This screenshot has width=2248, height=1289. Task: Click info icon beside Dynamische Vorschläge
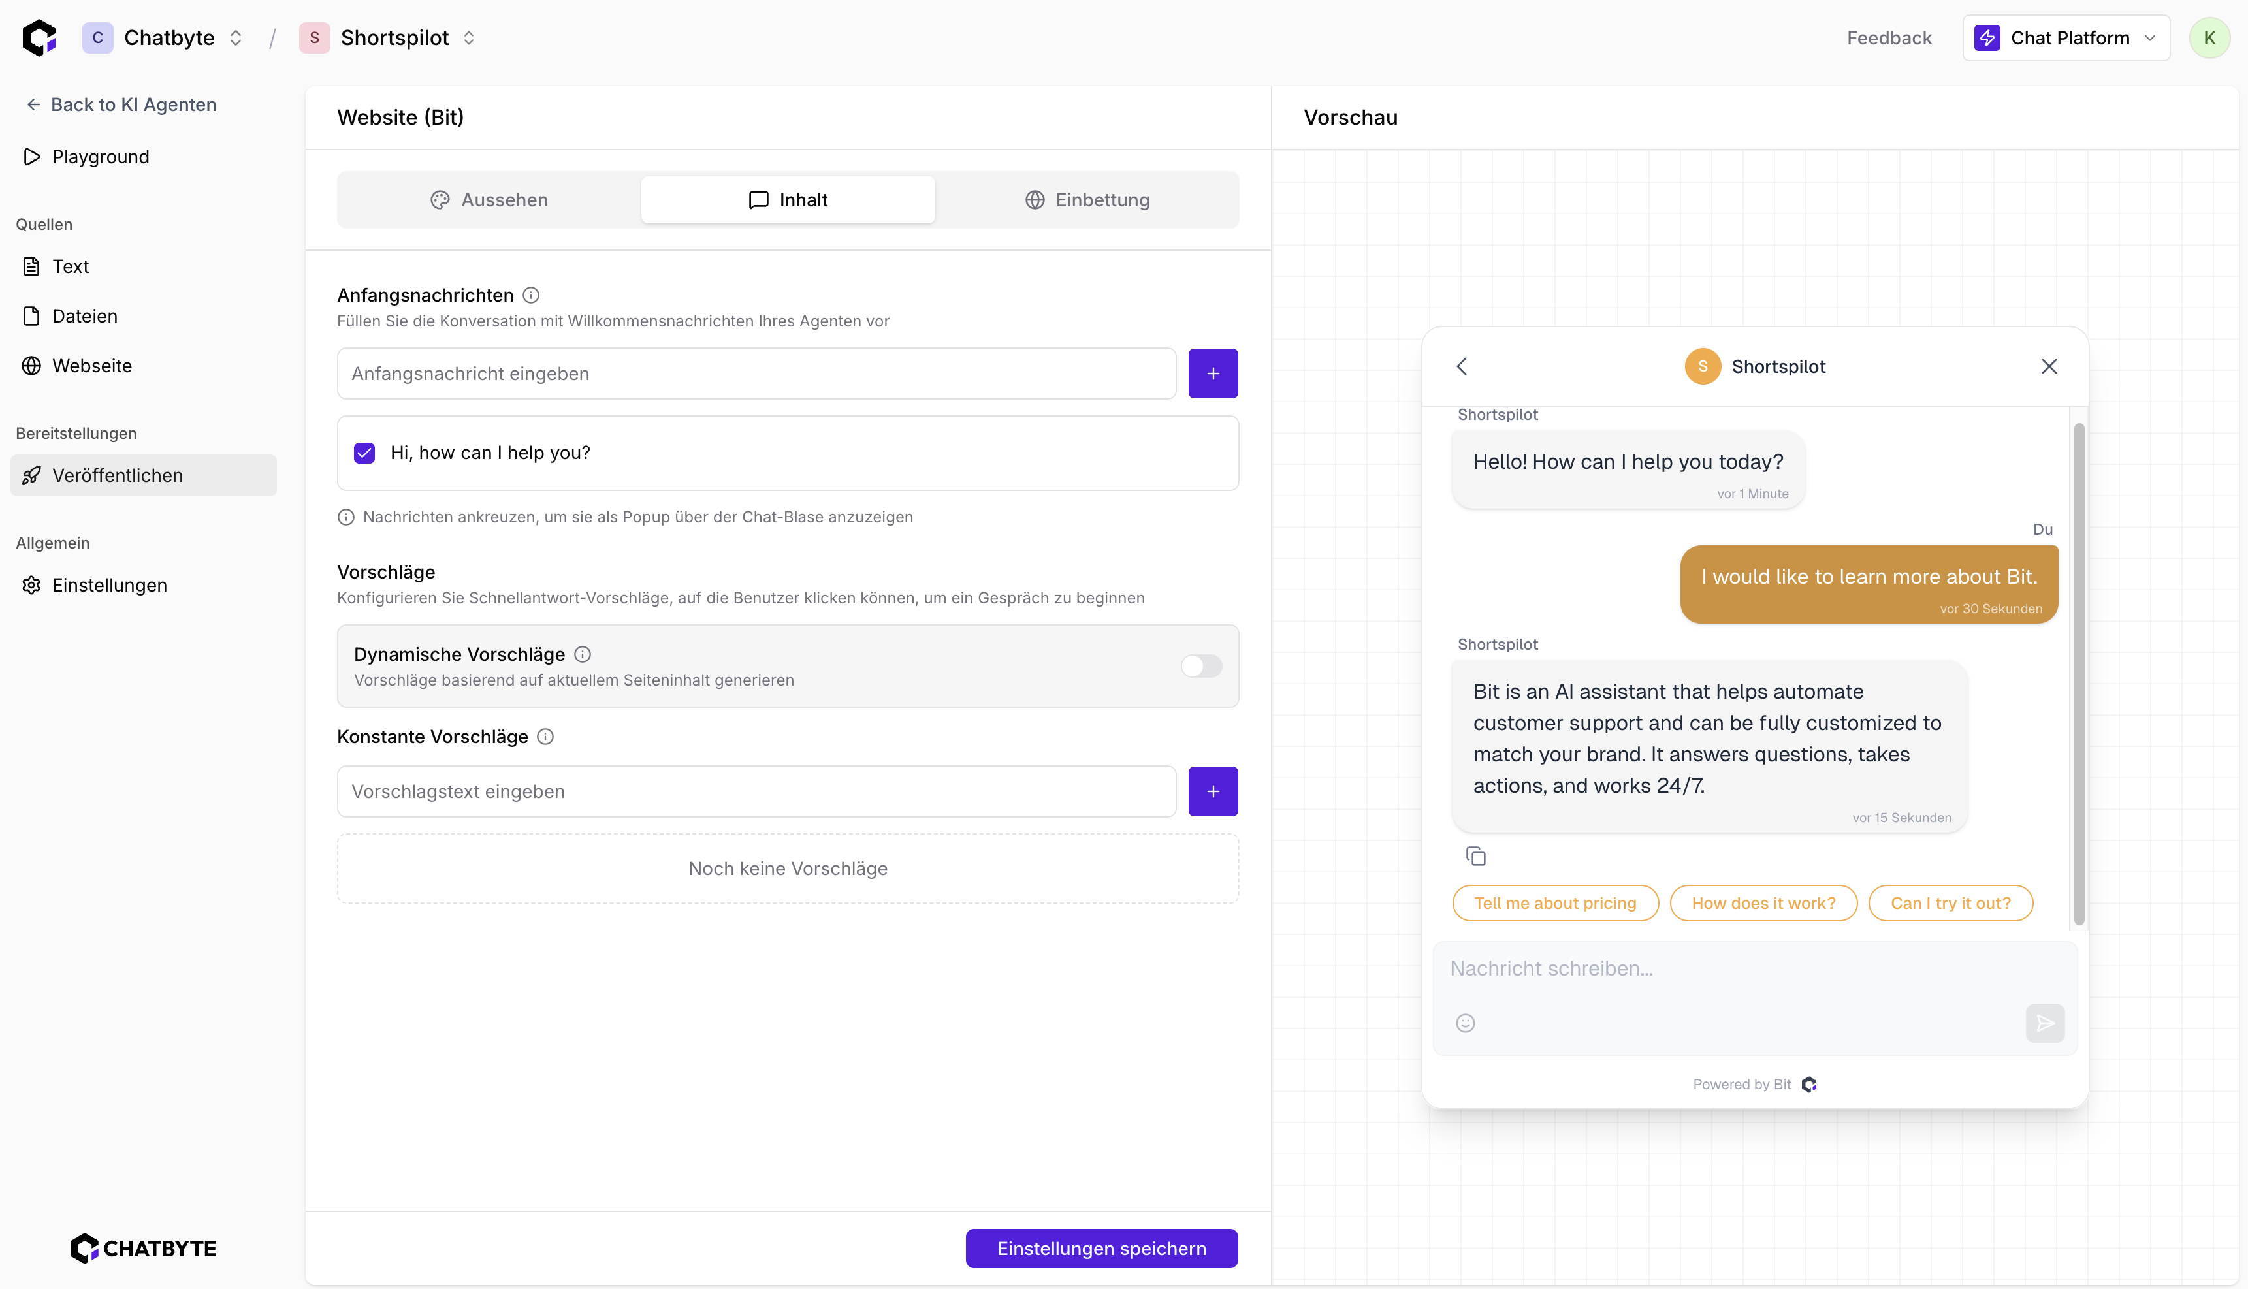click(x=583, y=654)
